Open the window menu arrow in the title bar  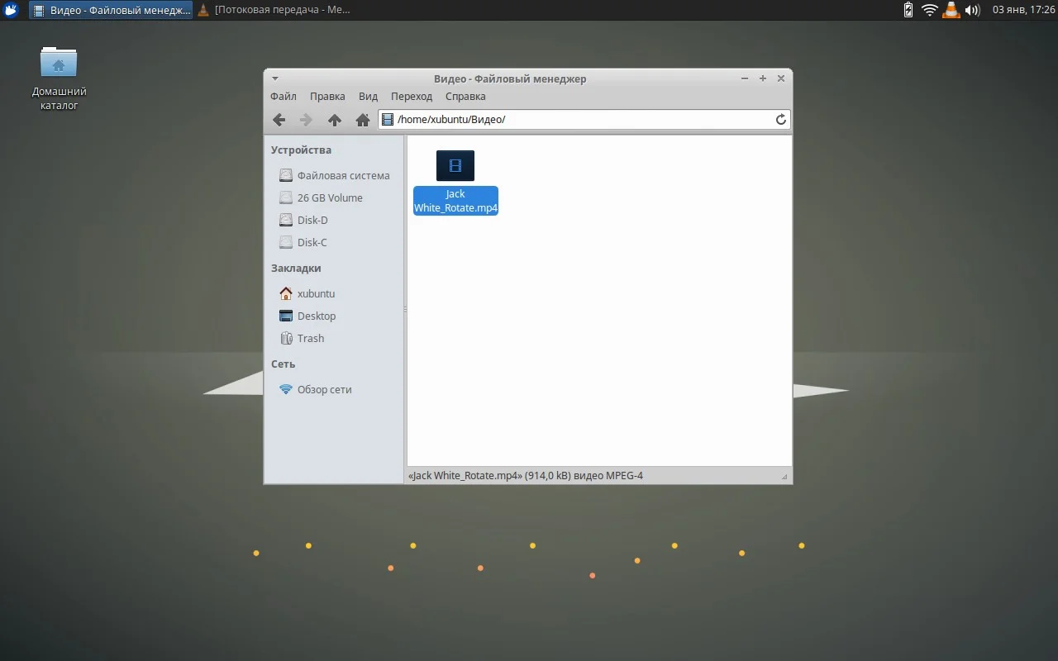[275, 78]
